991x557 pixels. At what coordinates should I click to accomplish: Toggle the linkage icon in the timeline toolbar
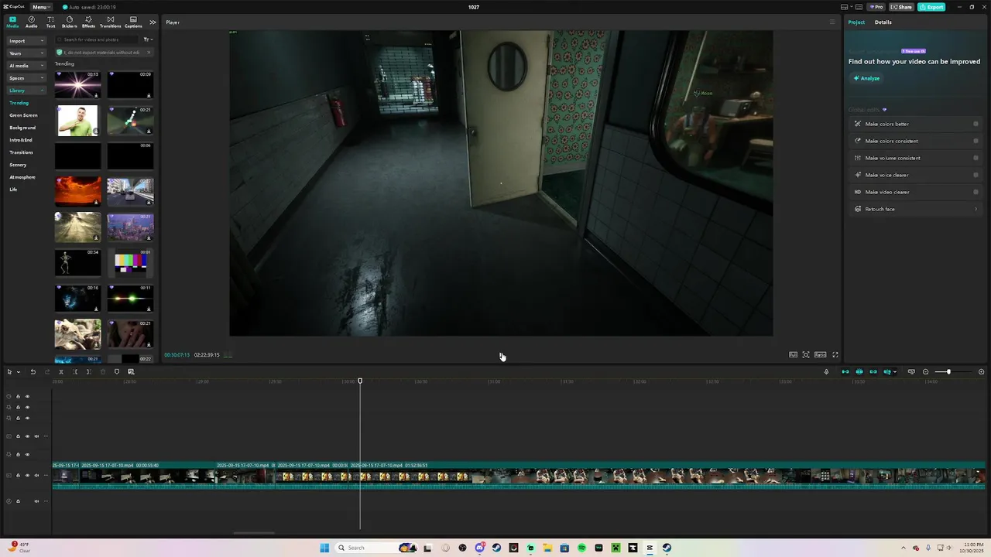tap(873, 372)
